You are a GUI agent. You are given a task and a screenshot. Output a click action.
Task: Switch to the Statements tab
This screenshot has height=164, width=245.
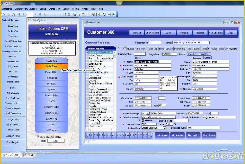142,49
